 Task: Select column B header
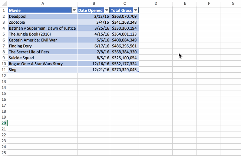pyautogui.click(x=94, y=3)
